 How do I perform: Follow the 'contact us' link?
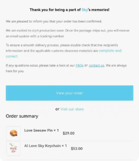(96, 65)
